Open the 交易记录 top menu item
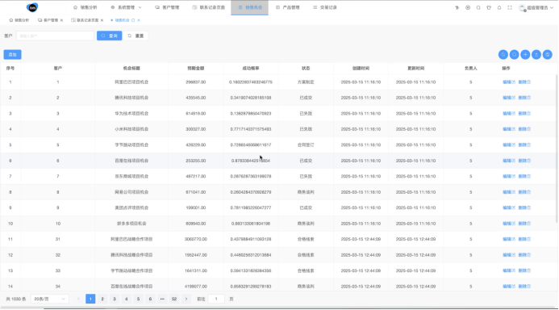 tap(325, 7)
